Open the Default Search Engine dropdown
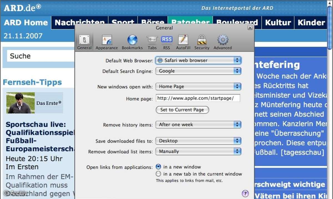Screen dimensions: 333x199 tap(198, 71)
